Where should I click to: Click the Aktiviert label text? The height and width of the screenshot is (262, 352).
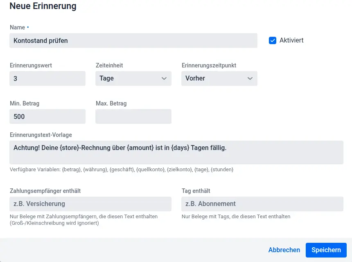click(291, 40)
